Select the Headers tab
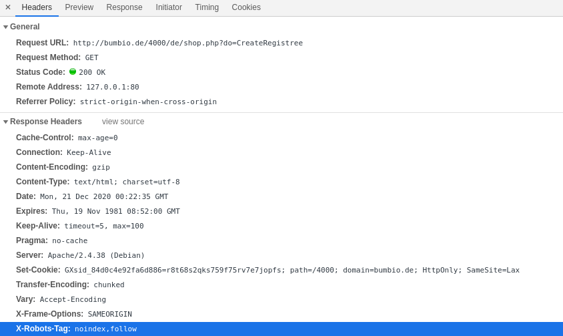Image resolution: width=563 pixels, height=336 pixels. tap(37, 7)
